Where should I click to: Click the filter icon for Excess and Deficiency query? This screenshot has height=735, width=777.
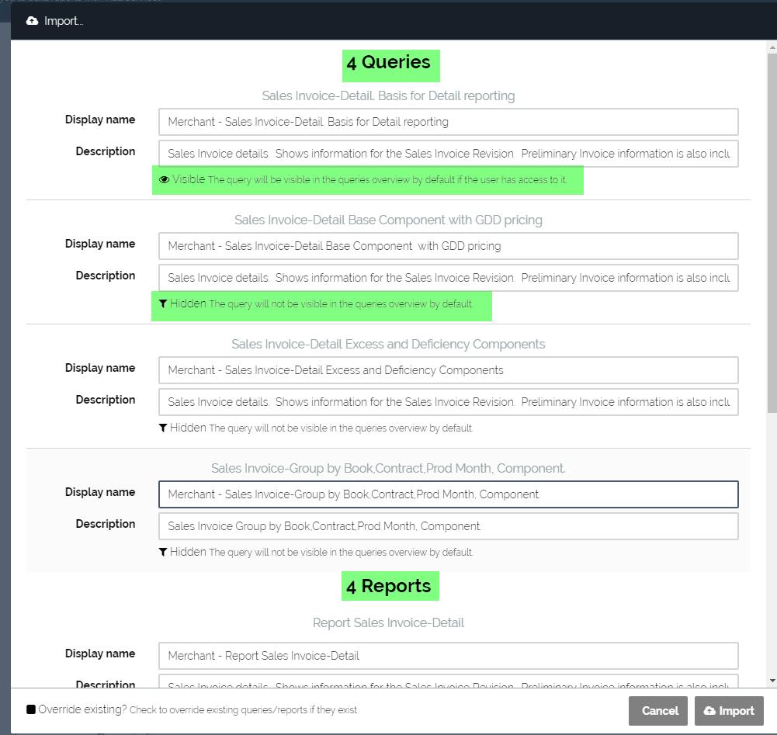(163, 428)
